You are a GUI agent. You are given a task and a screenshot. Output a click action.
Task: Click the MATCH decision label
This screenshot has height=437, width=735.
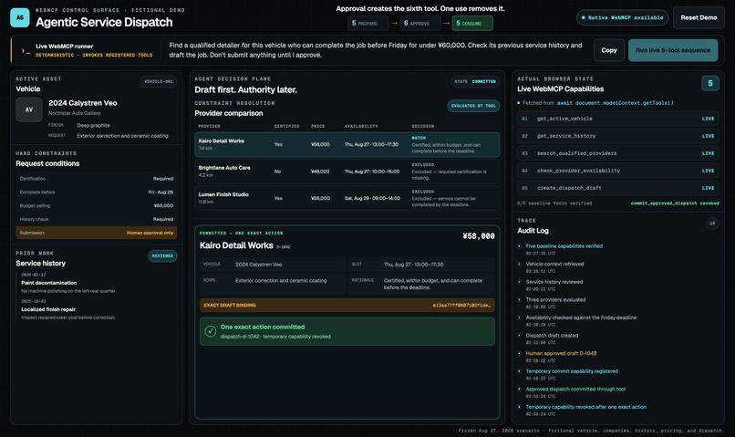click(x=419, y=138)
